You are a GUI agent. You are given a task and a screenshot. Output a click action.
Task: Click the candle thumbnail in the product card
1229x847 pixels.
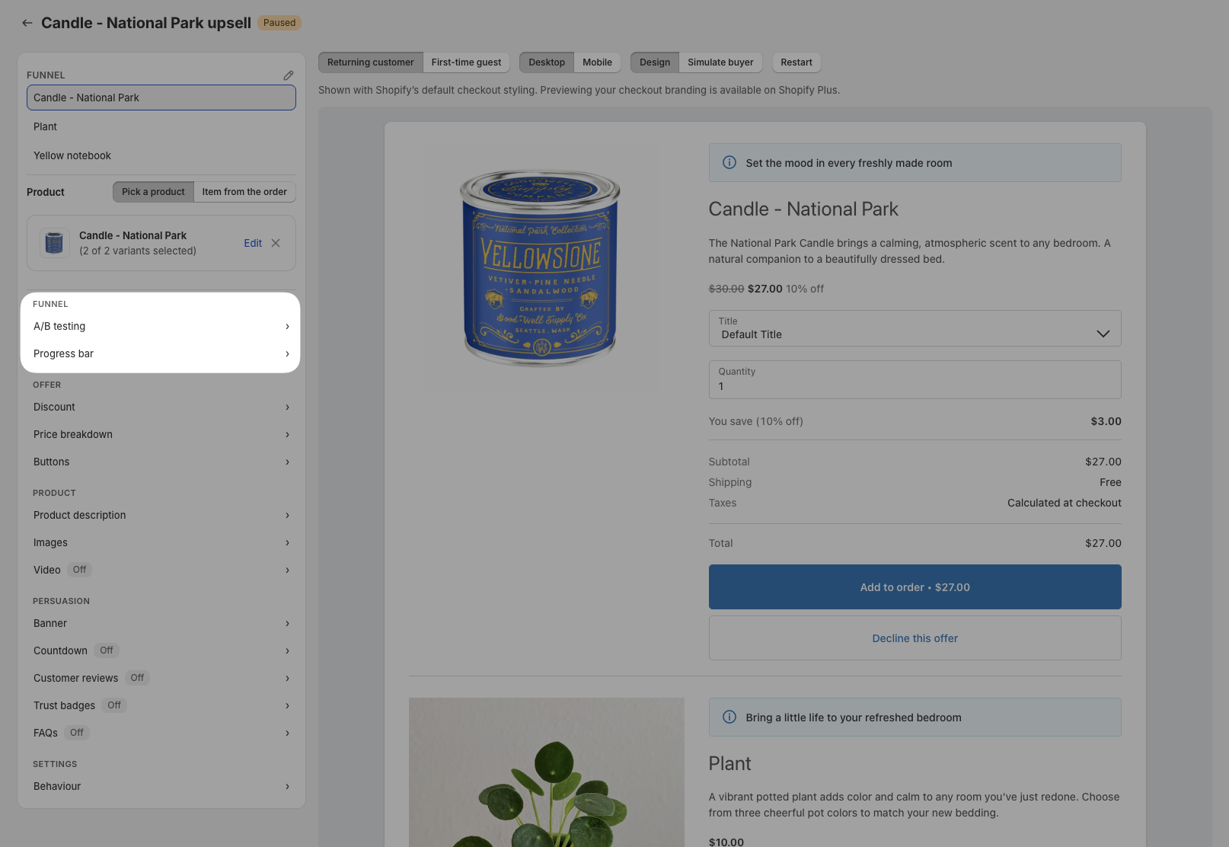click(54, 243)
